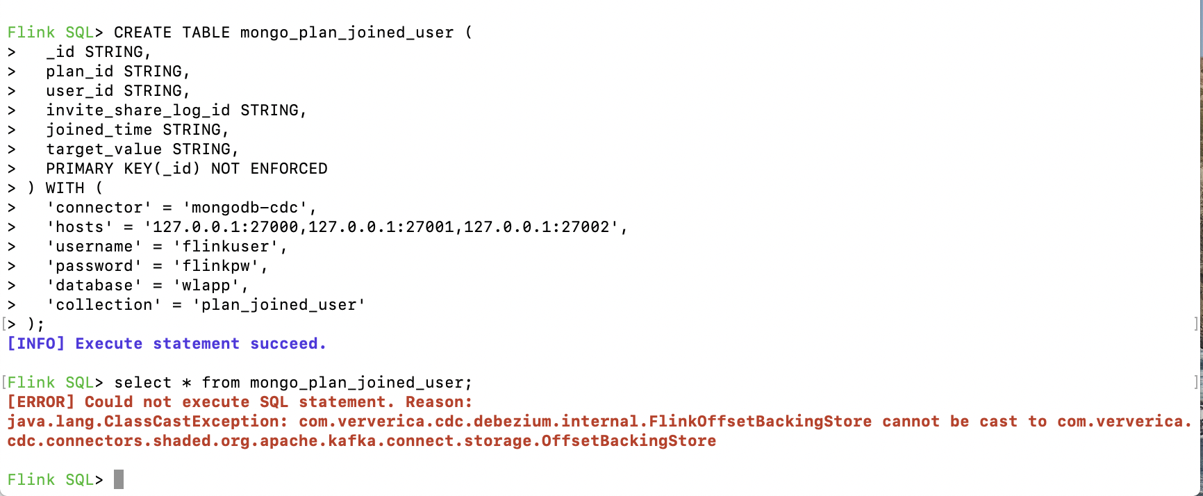Click the 'password' = 'flinkpw' line

point(157,266)
